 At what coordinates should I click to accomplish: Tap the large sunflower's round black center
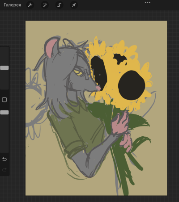(132, 85)
